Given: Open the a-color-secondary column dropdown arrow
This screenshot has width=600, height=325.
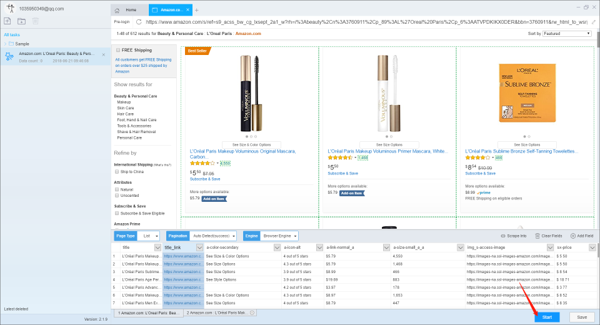Looking at the screenshot, I should 277,247.
